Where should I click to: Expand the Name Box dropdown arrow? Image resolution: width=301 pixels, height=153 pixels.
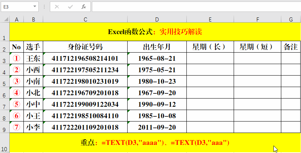(x=35, y=7)
